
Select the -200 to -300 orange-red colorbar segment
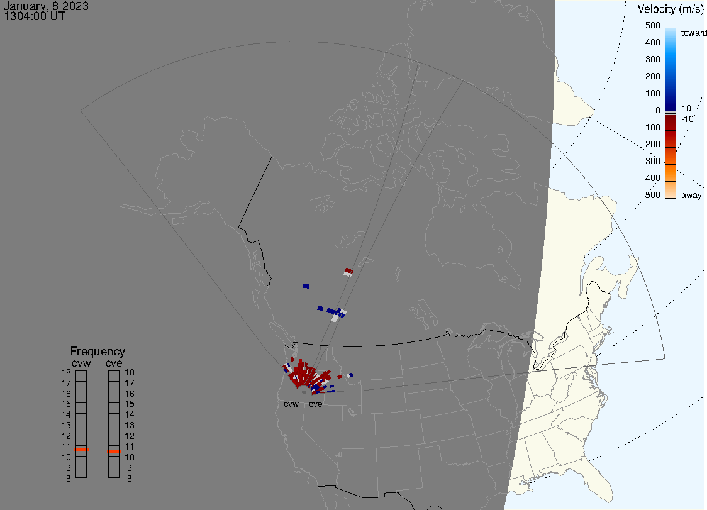671,156
